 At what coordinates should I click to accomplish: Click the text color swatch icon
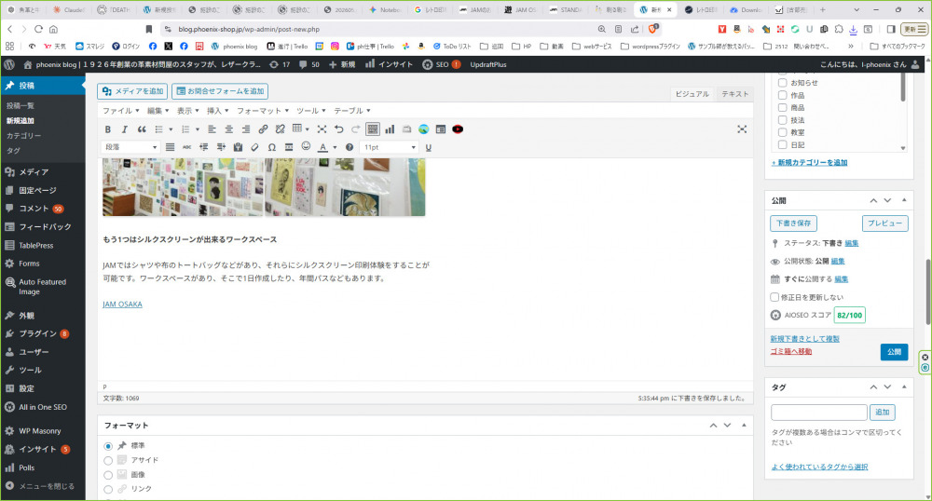322,147
